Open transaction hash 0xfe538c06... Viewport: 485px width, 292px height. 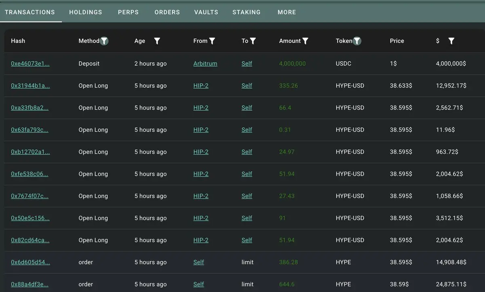coord(30,174)
